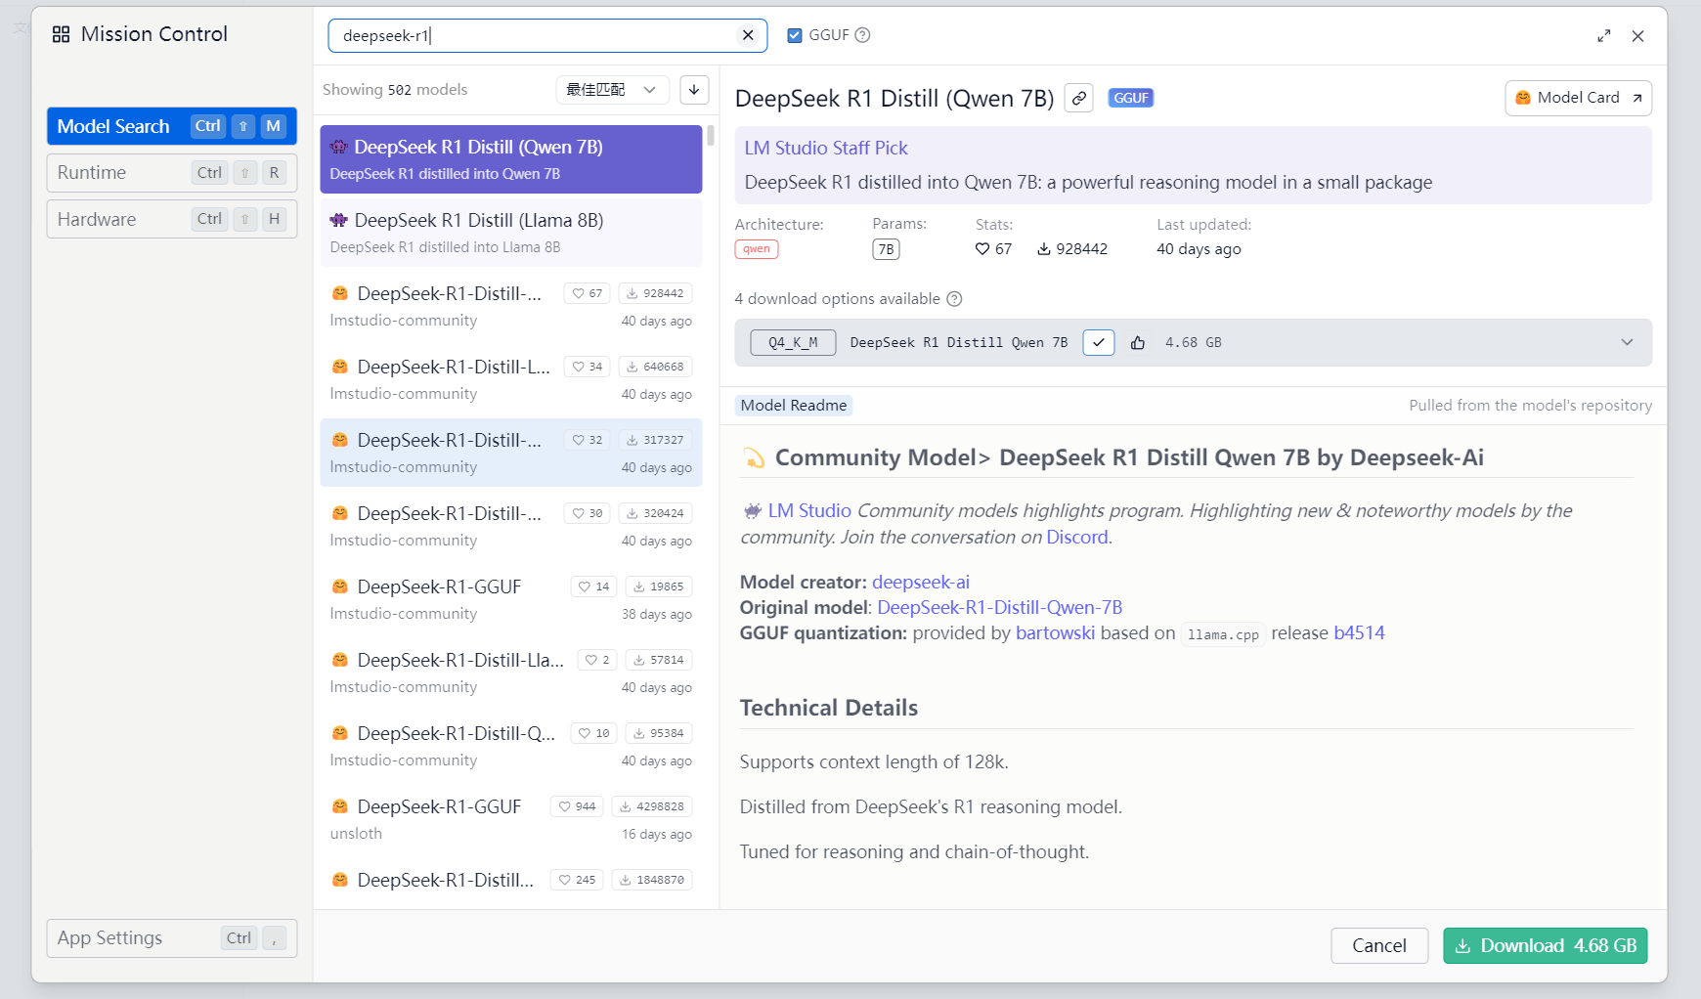1701x999 pixels.
Task: Expand the download options chevron
Action: coord(1627,342)
